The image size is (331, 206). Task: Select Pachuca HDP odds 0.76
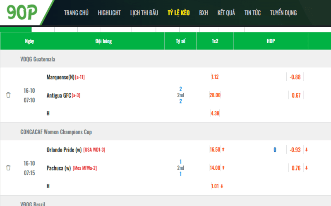(296, 168)
